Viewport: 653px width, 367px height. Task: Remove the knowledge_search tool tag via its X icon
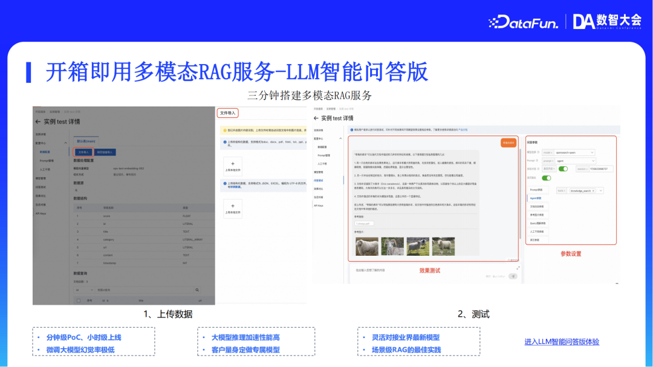[594, 191]
